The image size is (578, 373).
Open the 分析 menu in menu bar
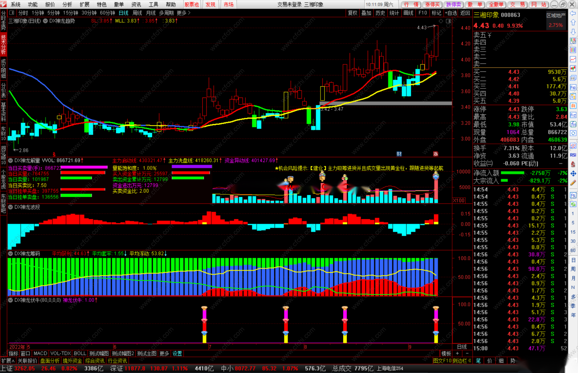tap(67, 4)
